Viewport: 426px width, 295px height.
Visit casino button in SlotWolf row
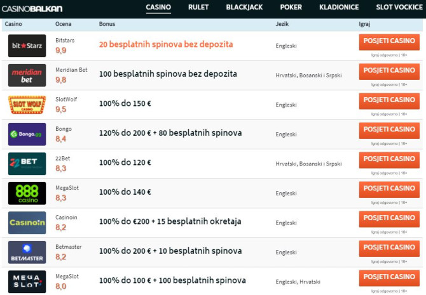(389, 101)
